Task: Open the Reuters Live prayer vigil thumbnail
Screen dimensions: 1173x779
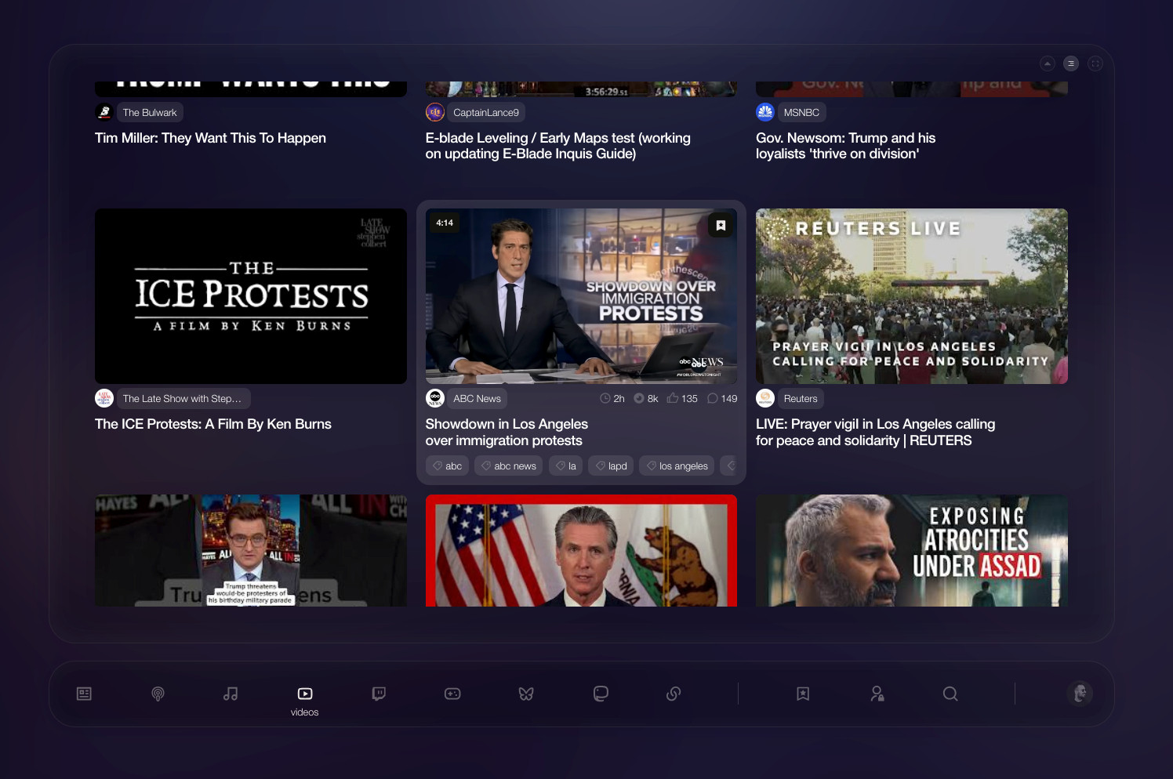Action: tap(912, 296)
